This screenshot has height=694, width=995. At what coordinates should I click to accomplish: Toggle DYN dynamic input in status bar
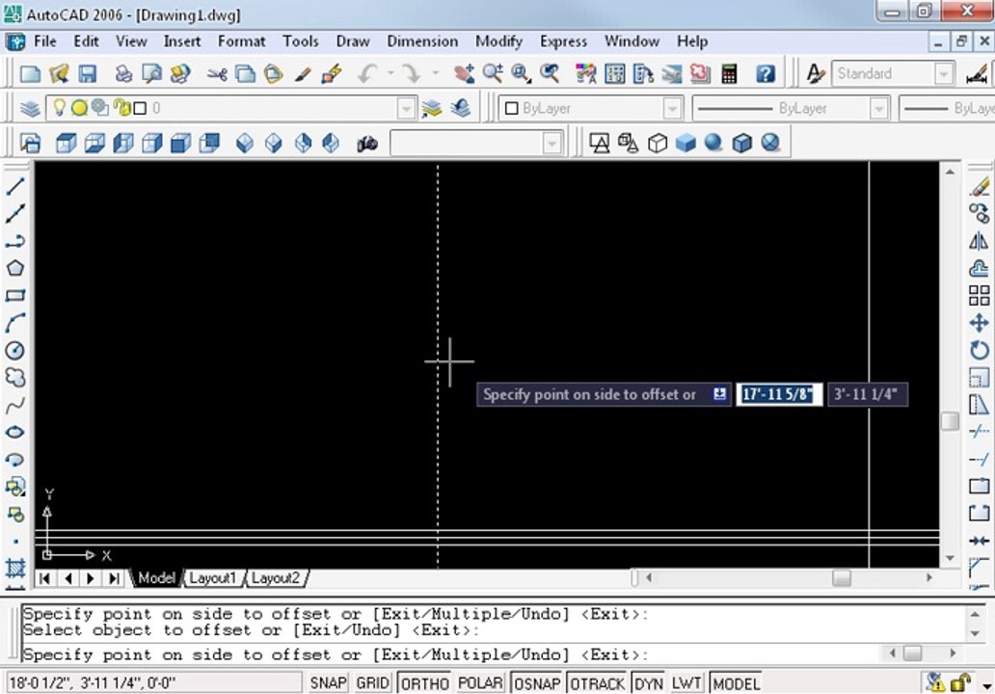pyautogui.click(x=649, y=683)
